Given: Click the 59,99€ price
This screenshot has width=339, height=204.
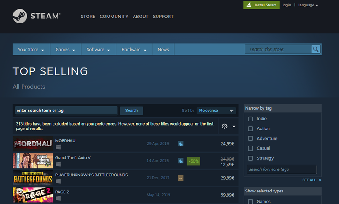Looking at the screenshot, I should [x=228, y=195].
